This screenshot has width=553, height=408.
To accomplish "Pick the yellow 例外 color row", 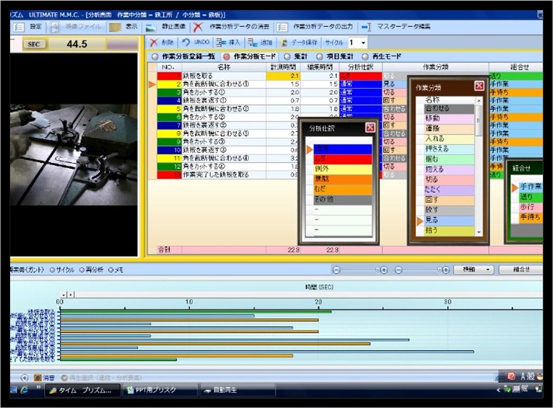I will 342,170.
